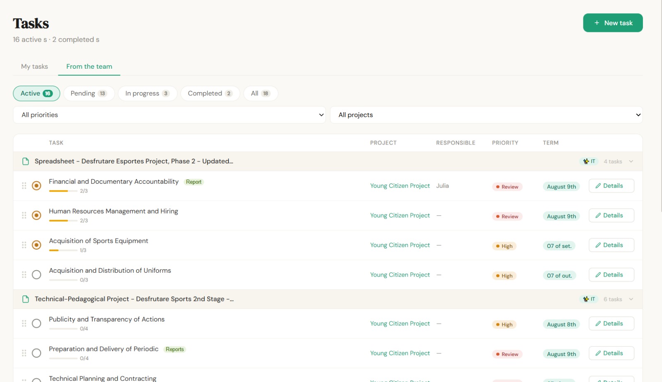Click High priority badge in Publicity and Transparency row
The width and height of the screenshot is (662, 382).
pyautogui.click(x=504, y=324)
